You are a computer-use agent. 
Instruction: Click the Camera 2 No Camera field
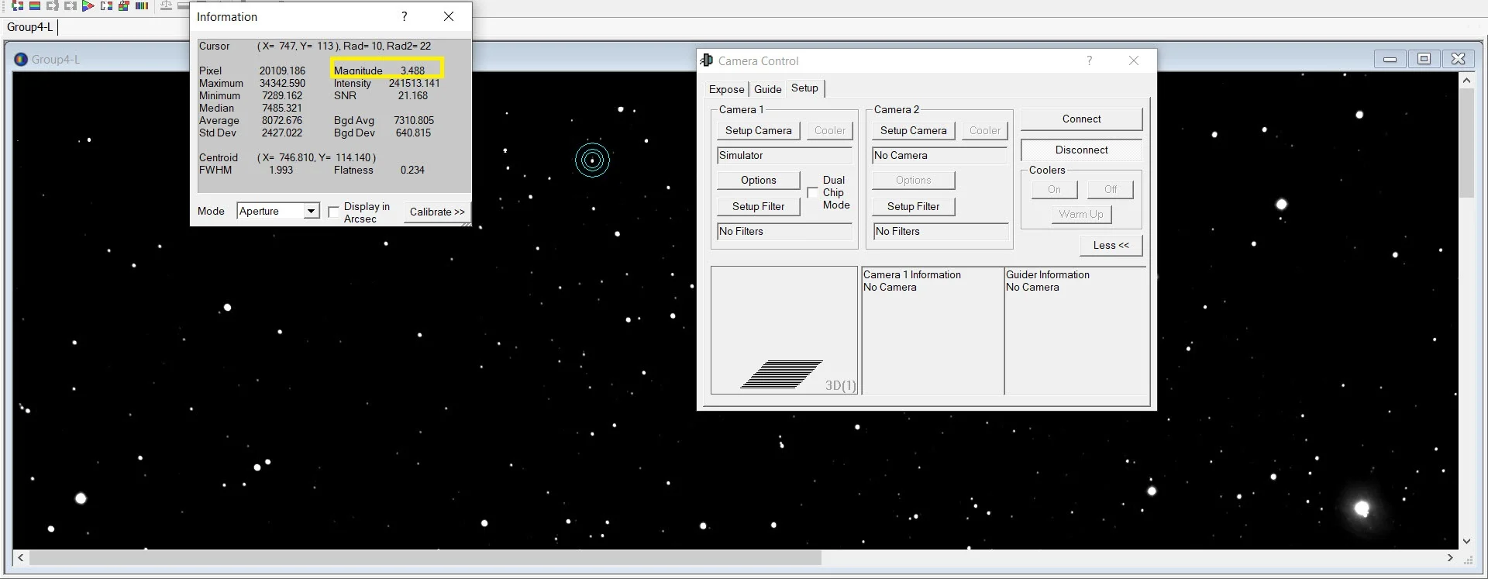939,155
